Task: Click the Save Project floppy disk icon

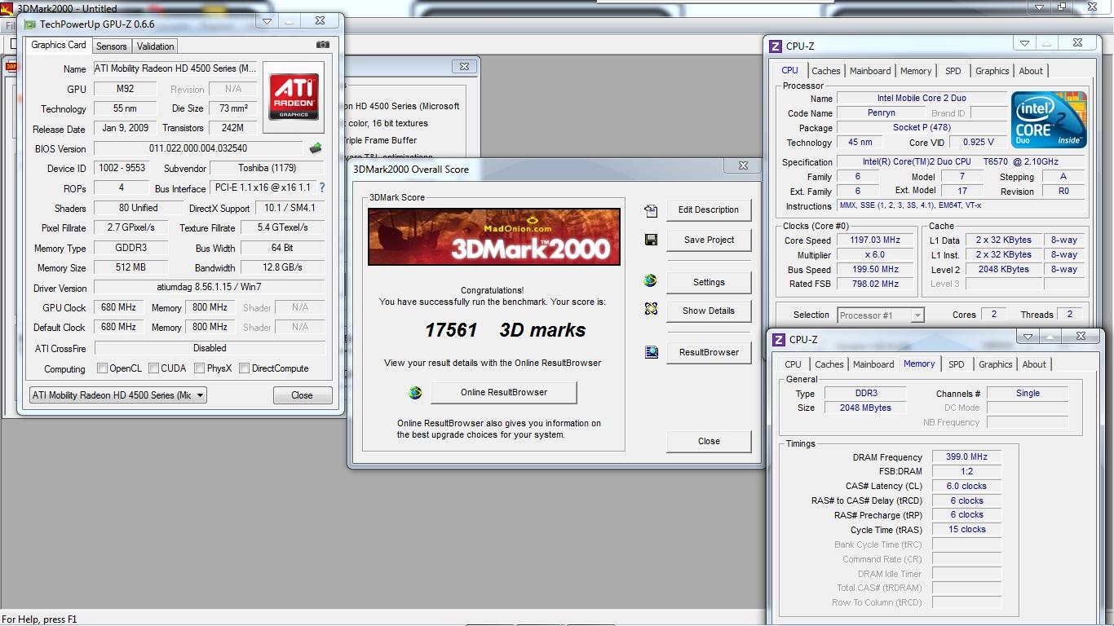Action: (x=651, y=240)
